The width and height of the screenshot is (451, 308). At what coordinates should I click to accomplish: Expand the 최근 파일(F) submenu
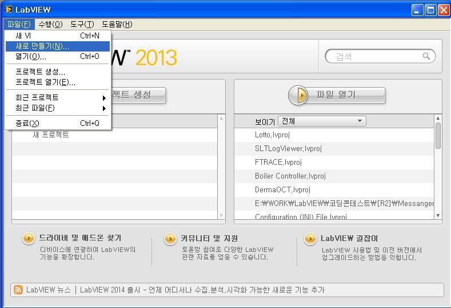58,108
